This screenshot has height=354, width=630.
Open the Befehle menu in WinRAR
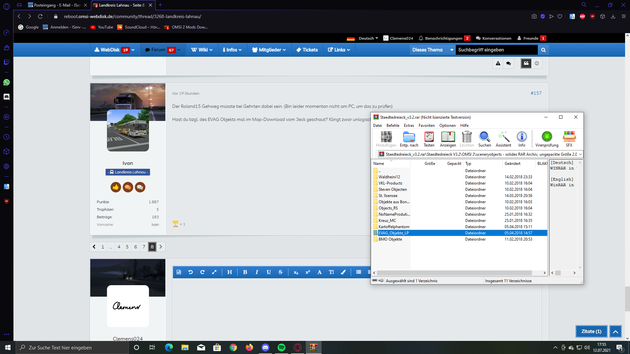pyautogui.click(x=393, y=126)
